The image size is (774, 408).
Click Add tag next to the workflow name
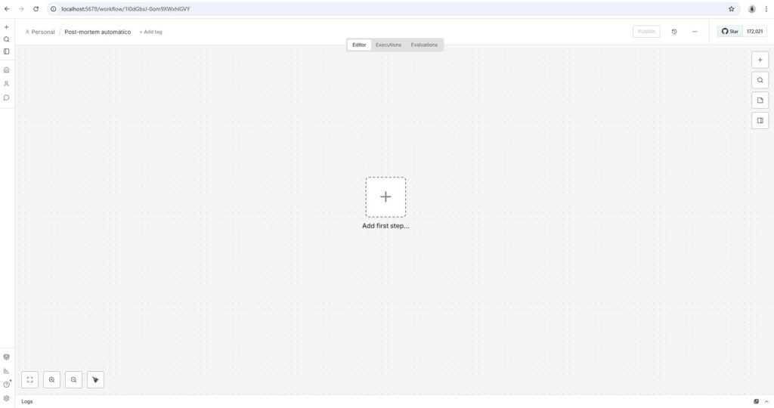[x=150, y=32]
